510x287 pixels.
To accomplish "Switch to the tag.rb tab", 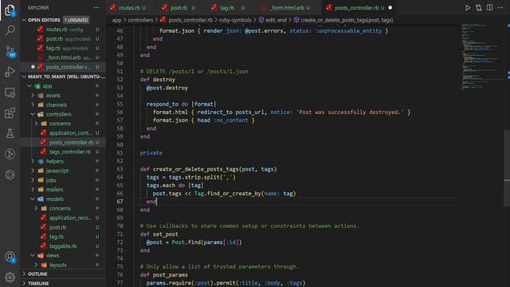I will pos(228,7).
